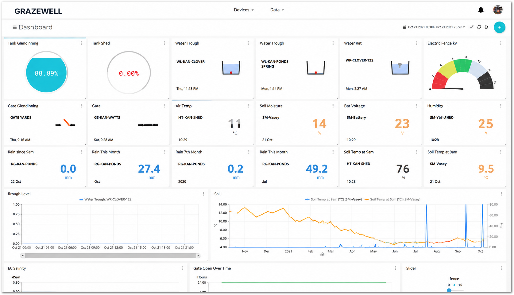Image resolution: width=514 pixels, height=295 pixels.
Task: Click the WL-KAN-CLOVER device label
Action: click(191, 62)
